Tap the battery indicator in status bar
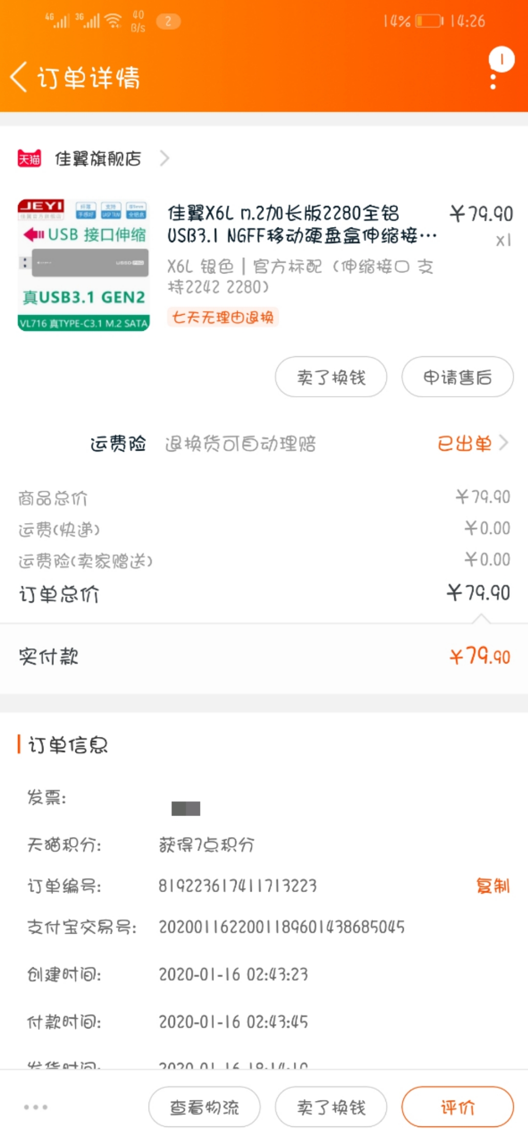This screenshot has height=1145, width=528. (429, 21)
